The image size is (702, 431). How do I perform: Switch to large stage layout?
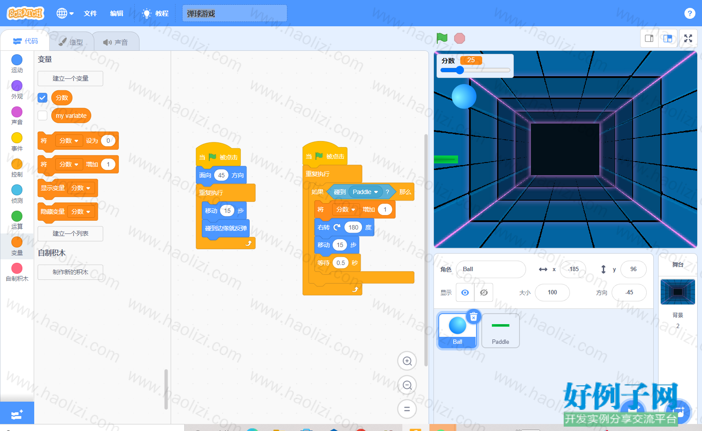pyautogui.click(x=668, y=39)
